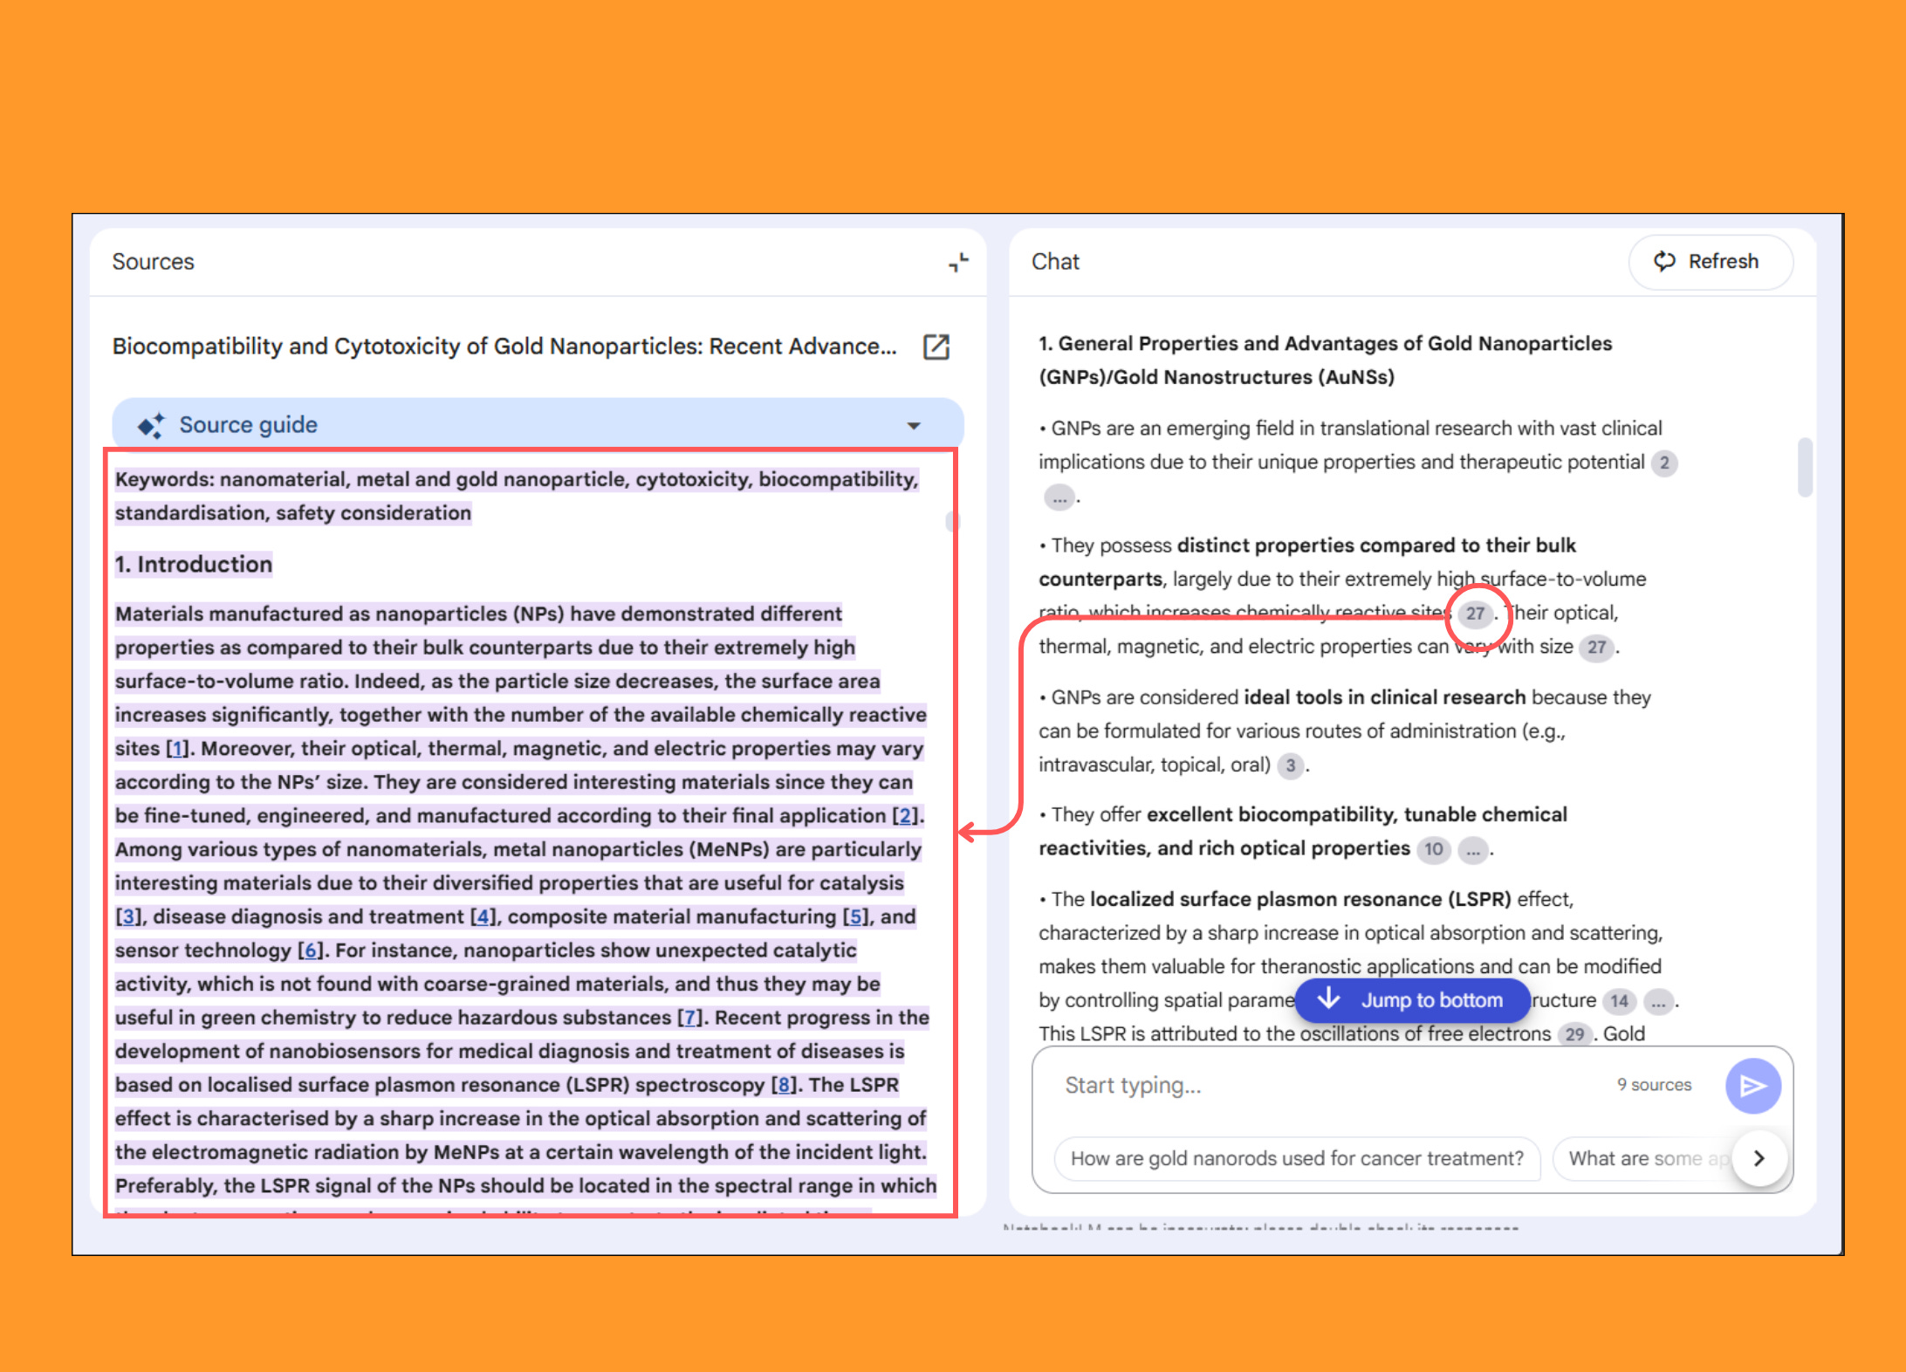This screenshot has width=1906, height=1372.
Task: Collapse the Sources panel
Action: click(x=958, y=261)
